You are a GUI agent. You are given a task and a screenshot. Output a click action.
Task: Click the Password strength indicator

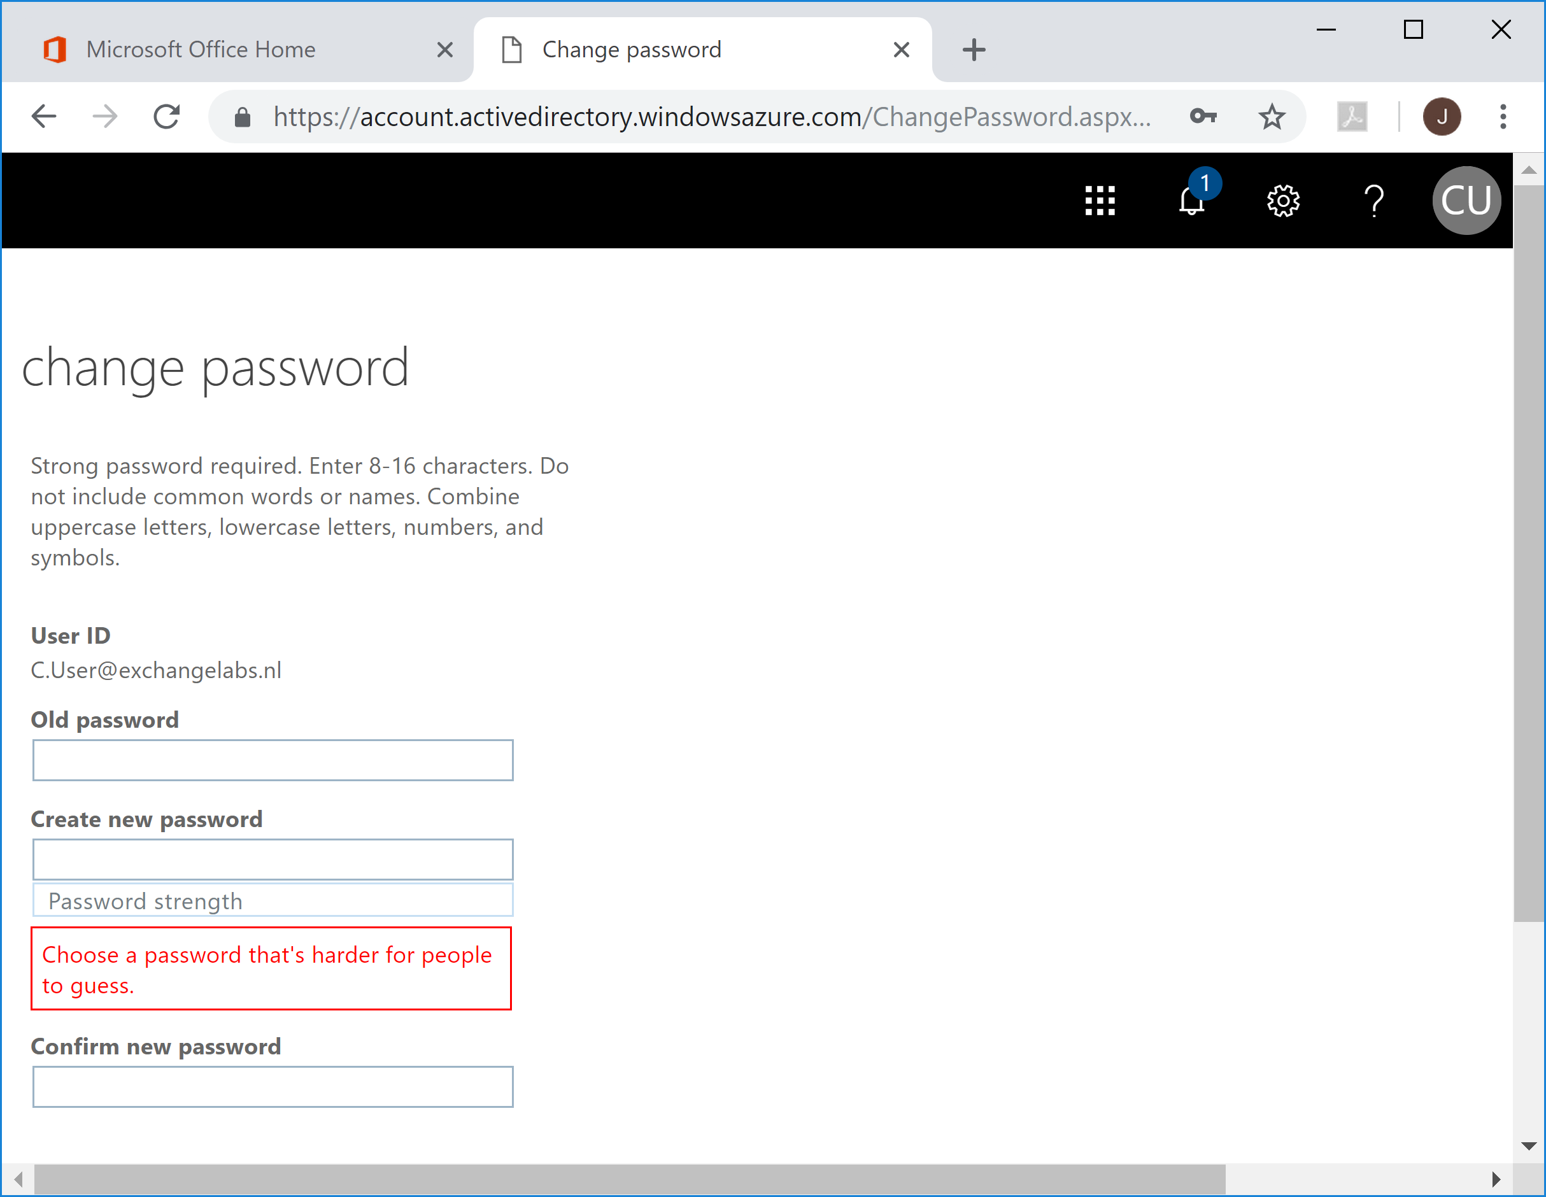tap(273, 900)
